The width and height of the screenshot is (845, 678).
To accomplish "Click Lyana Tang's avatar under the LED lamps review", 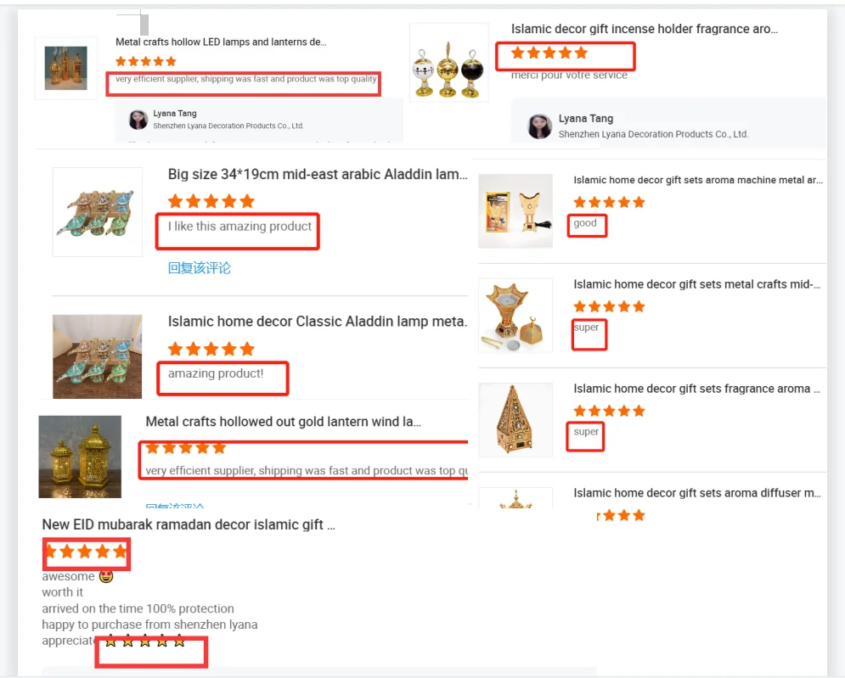I will coord(138,120).
